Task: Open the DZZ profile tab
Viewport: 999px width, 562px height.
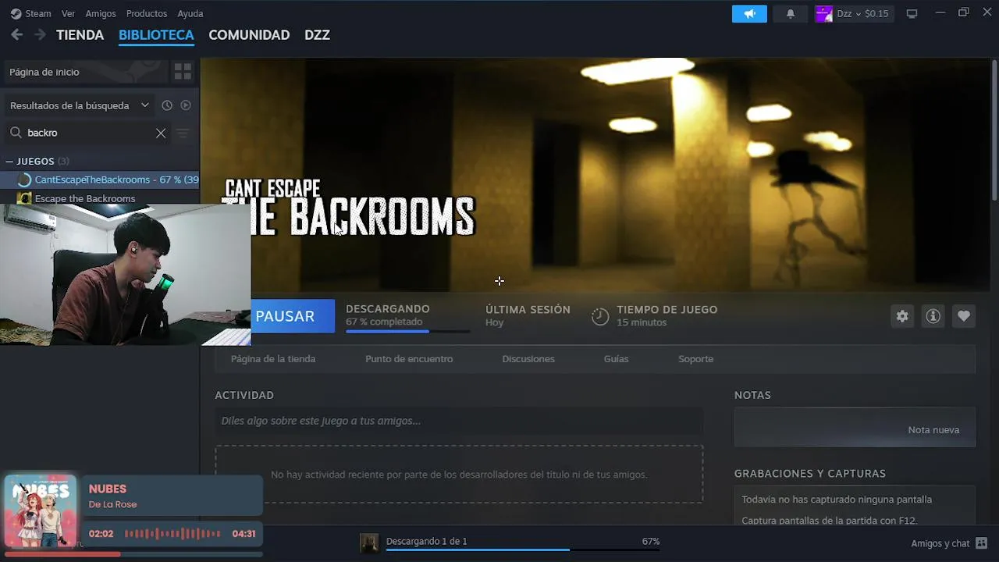Action: 317,35
